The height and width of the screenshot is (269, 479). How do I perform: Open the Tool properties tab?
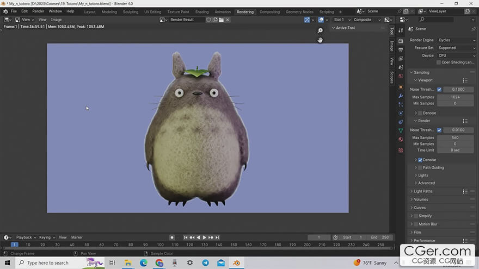click(401, 30)
